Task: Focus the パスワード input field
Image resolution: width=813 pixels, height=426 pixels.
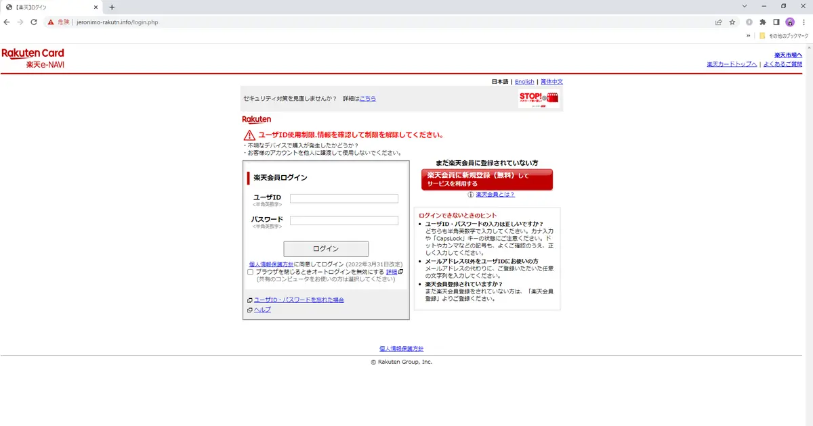Action: pos(344,220)
